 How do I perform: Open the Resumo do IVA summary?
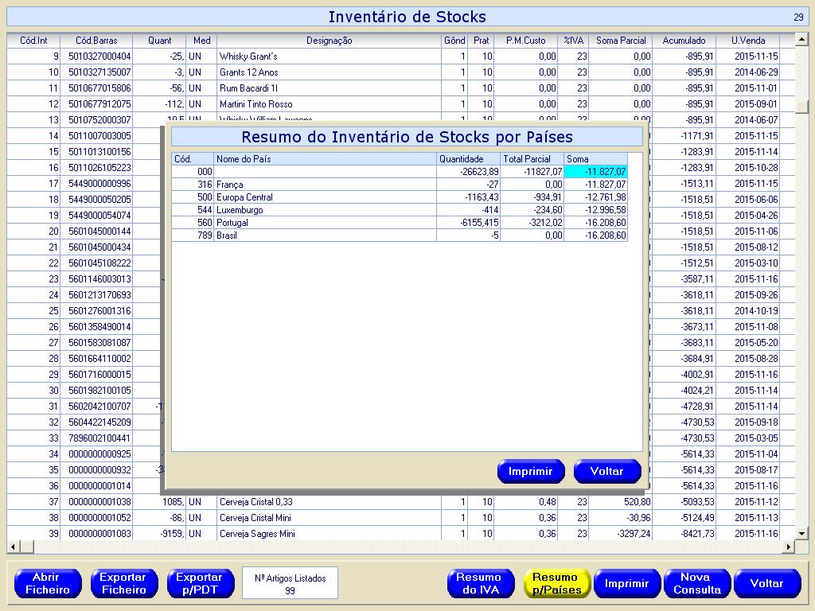[480, 583]
